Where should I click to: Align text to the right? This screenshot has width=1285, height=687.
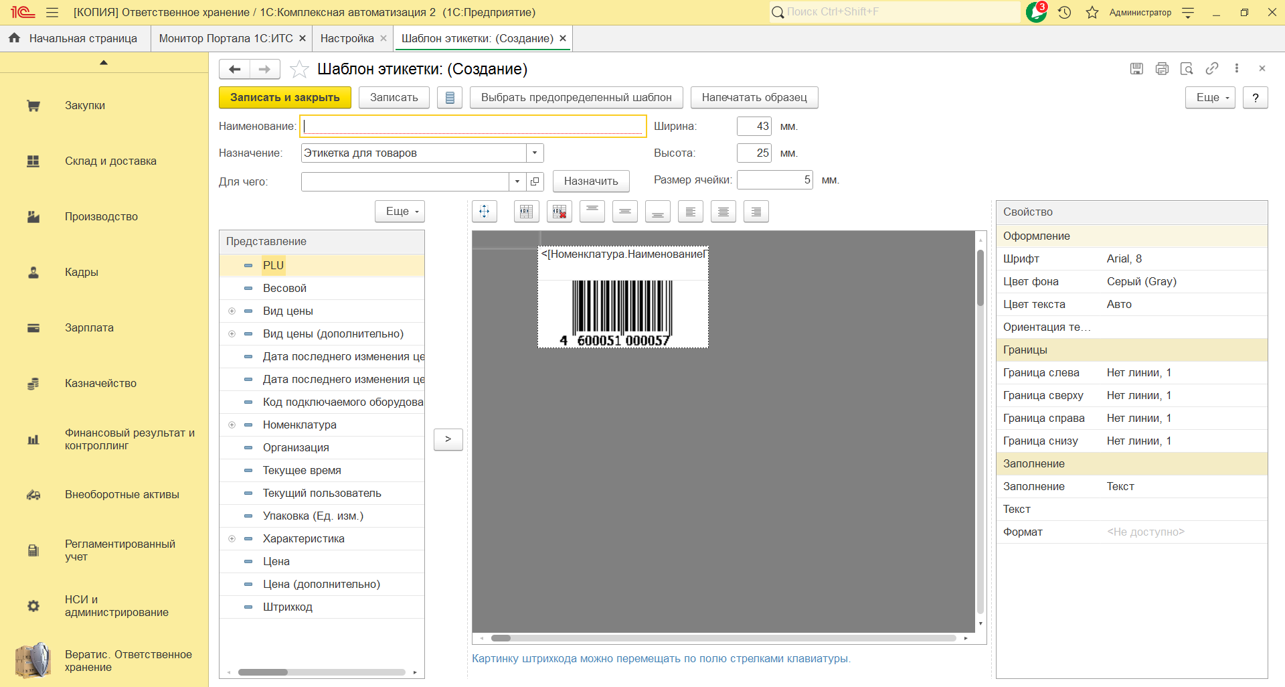click(x=756, y=212)
